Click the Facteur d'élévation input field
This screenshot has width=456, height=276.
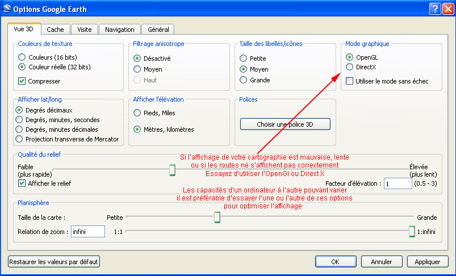click(398, 183)
